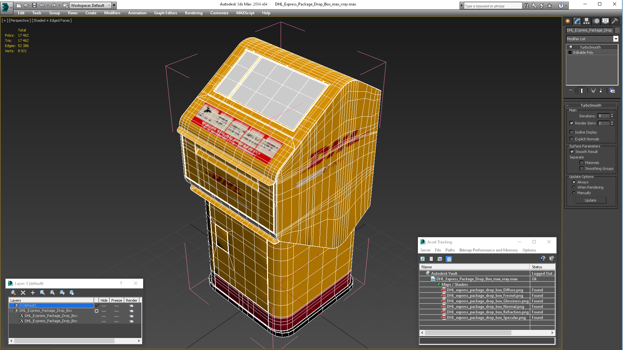Refresh the Asset Tracking list
The height and width of the screenshot is (350, 623).
pyautogui.click(x=422, y=259)
